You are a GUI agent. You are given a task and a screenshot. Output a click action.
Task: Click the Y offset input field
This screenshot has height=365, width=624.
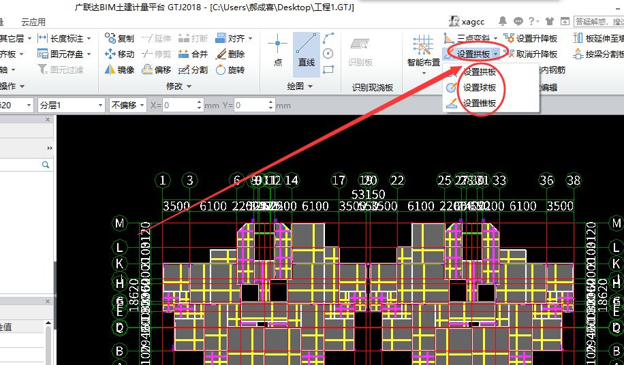coord(251,106)
